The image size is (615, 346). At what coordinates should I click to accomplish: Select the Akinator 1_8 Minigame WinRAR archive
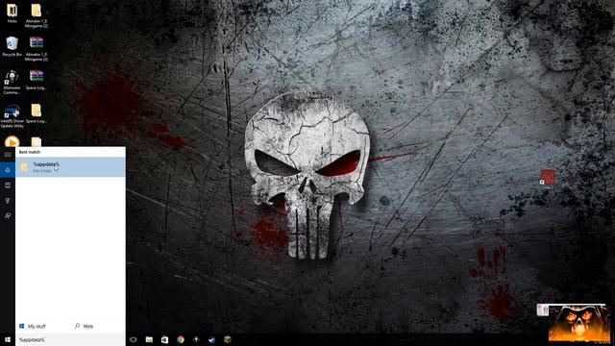pos(37,49)
